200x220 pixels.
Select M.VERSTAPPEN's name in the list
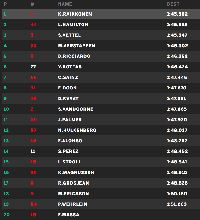pyautogui.click(x=77, y=46)
